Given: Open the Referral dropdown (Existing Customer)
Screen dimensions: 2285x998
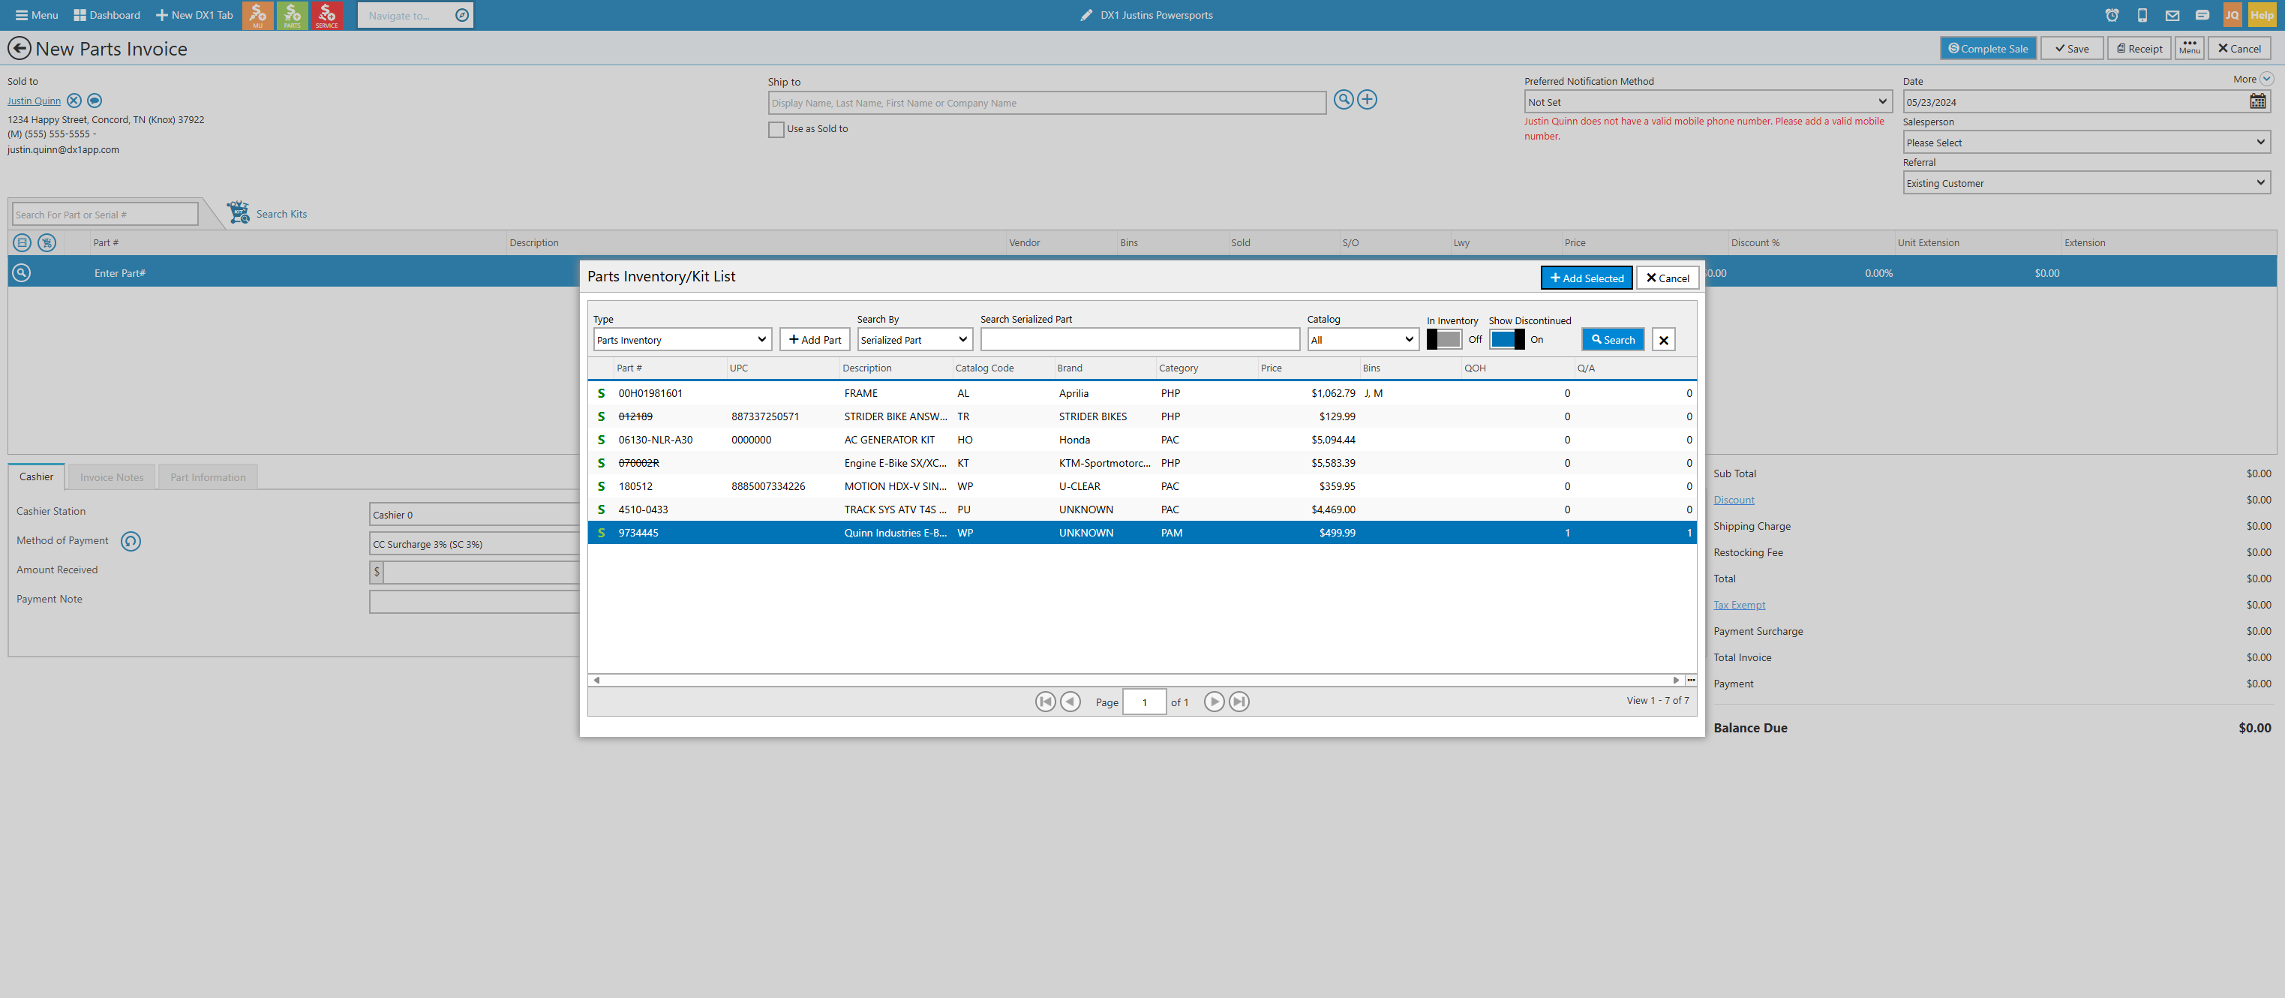Looking at the screenshot, I should click(x=2086, y=183).
